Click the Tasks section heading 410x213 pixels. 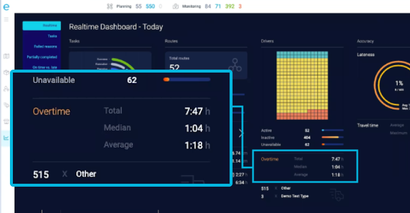click(x=74, y=41)
